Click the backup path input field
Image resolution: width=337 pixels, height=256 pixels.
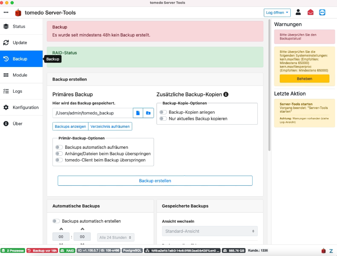point(93,113)
